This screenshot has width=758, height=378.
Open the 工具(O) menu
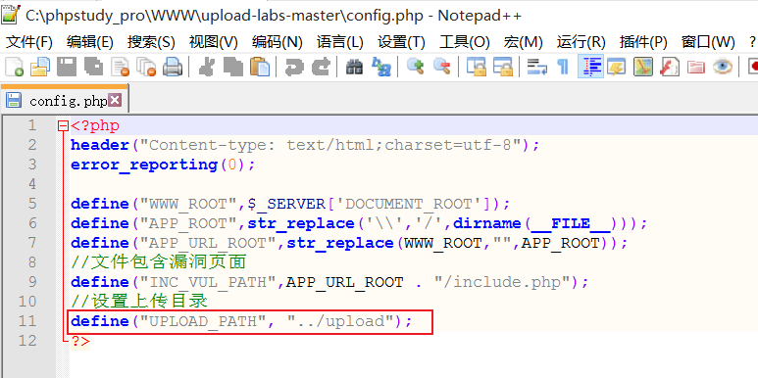[x=465, y=42]
